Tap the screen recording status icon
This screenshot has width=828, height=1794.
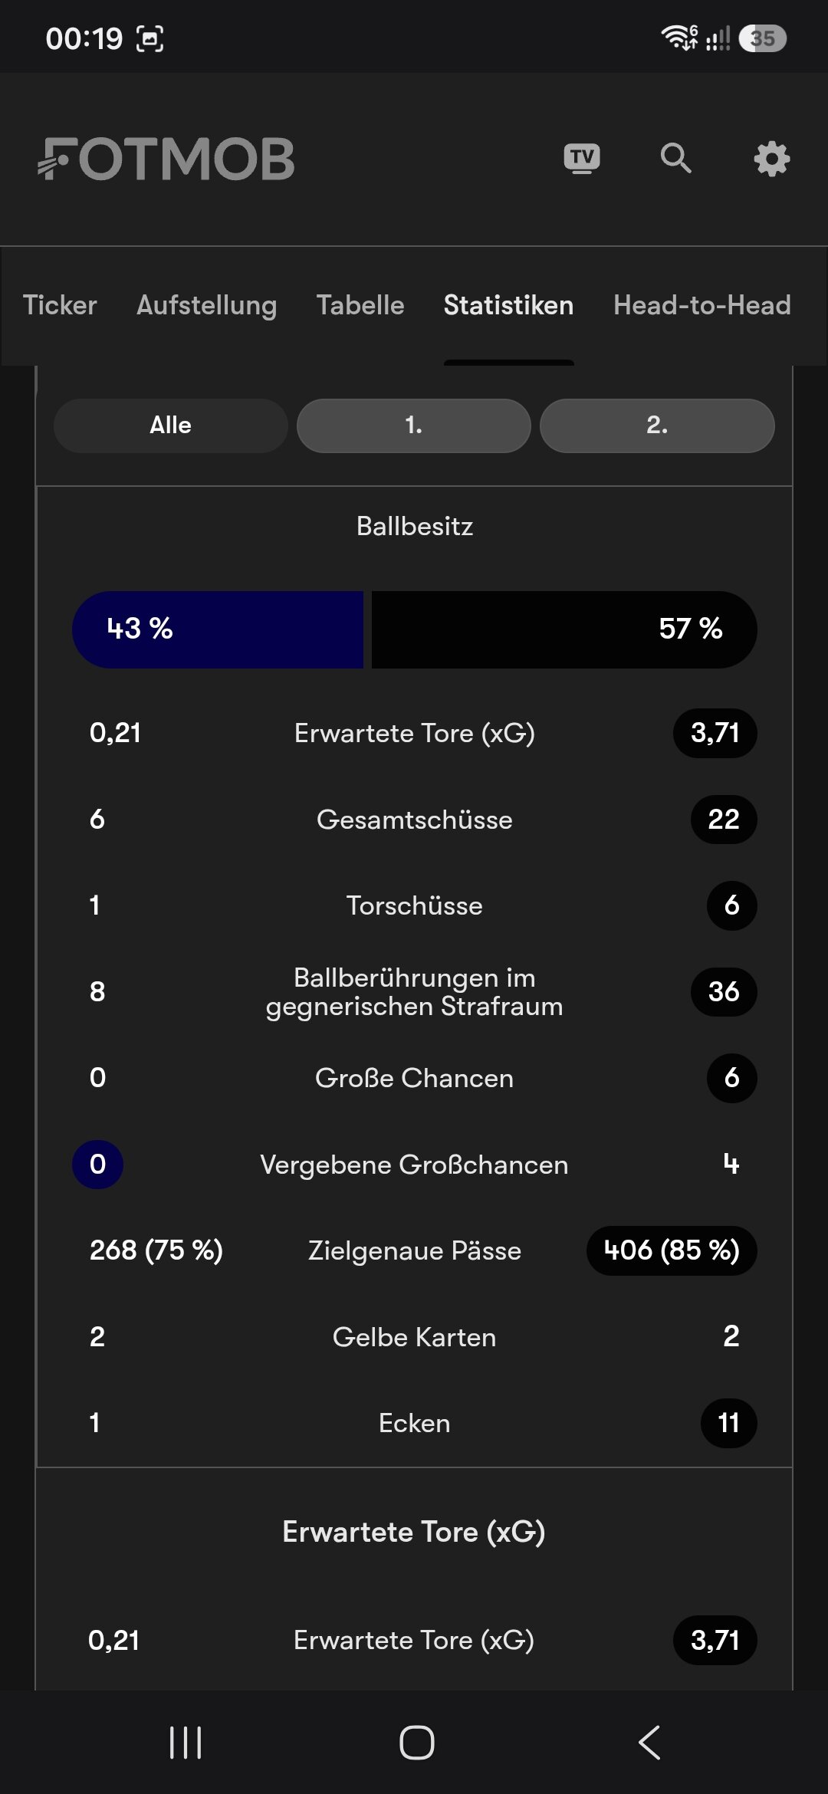click(150, 38)
